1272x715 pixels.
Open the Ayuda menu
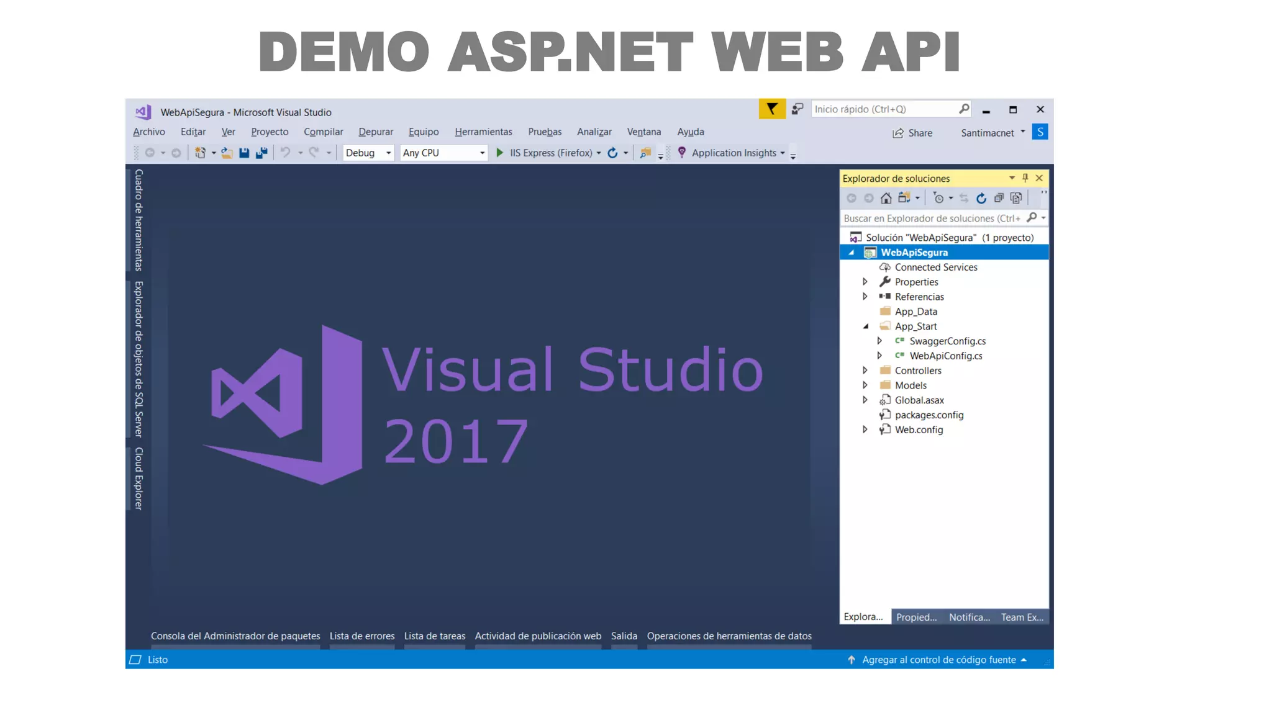tap(691, 132)
